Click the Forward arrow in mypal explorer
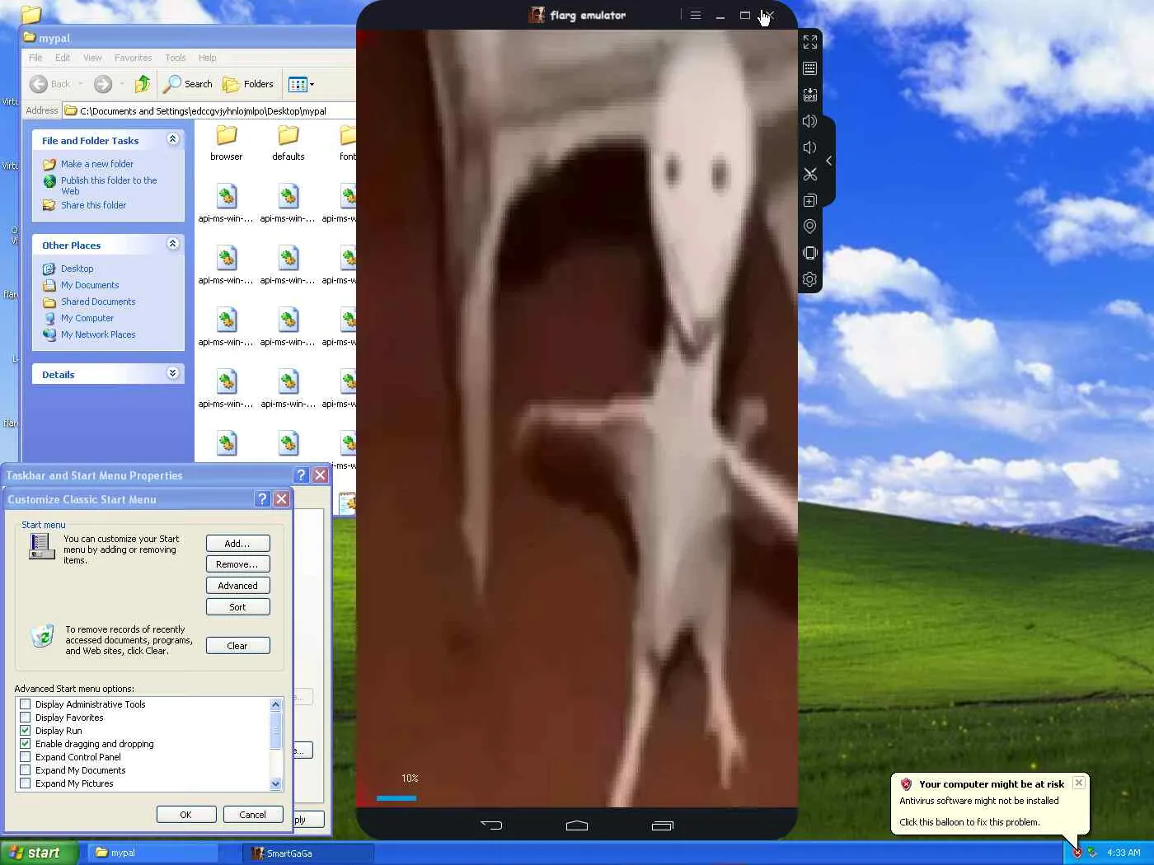The height and width of the screenshot is (865, 1154). (x=103, y=84)
